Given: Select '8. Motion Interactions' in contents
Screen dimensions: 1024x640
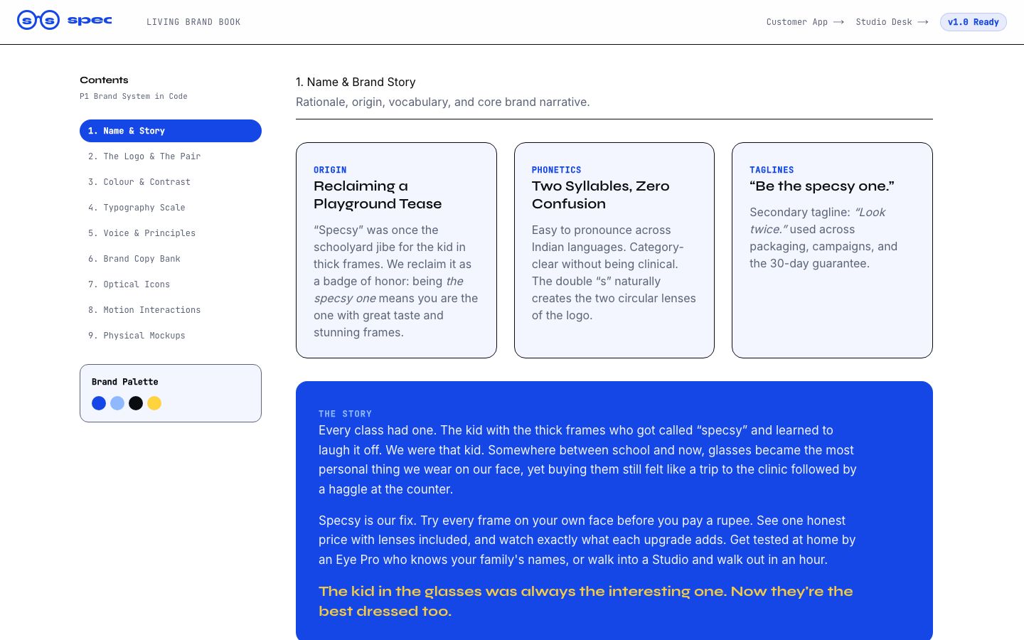Looking at the screenshot, I should [x=171, y=310].
